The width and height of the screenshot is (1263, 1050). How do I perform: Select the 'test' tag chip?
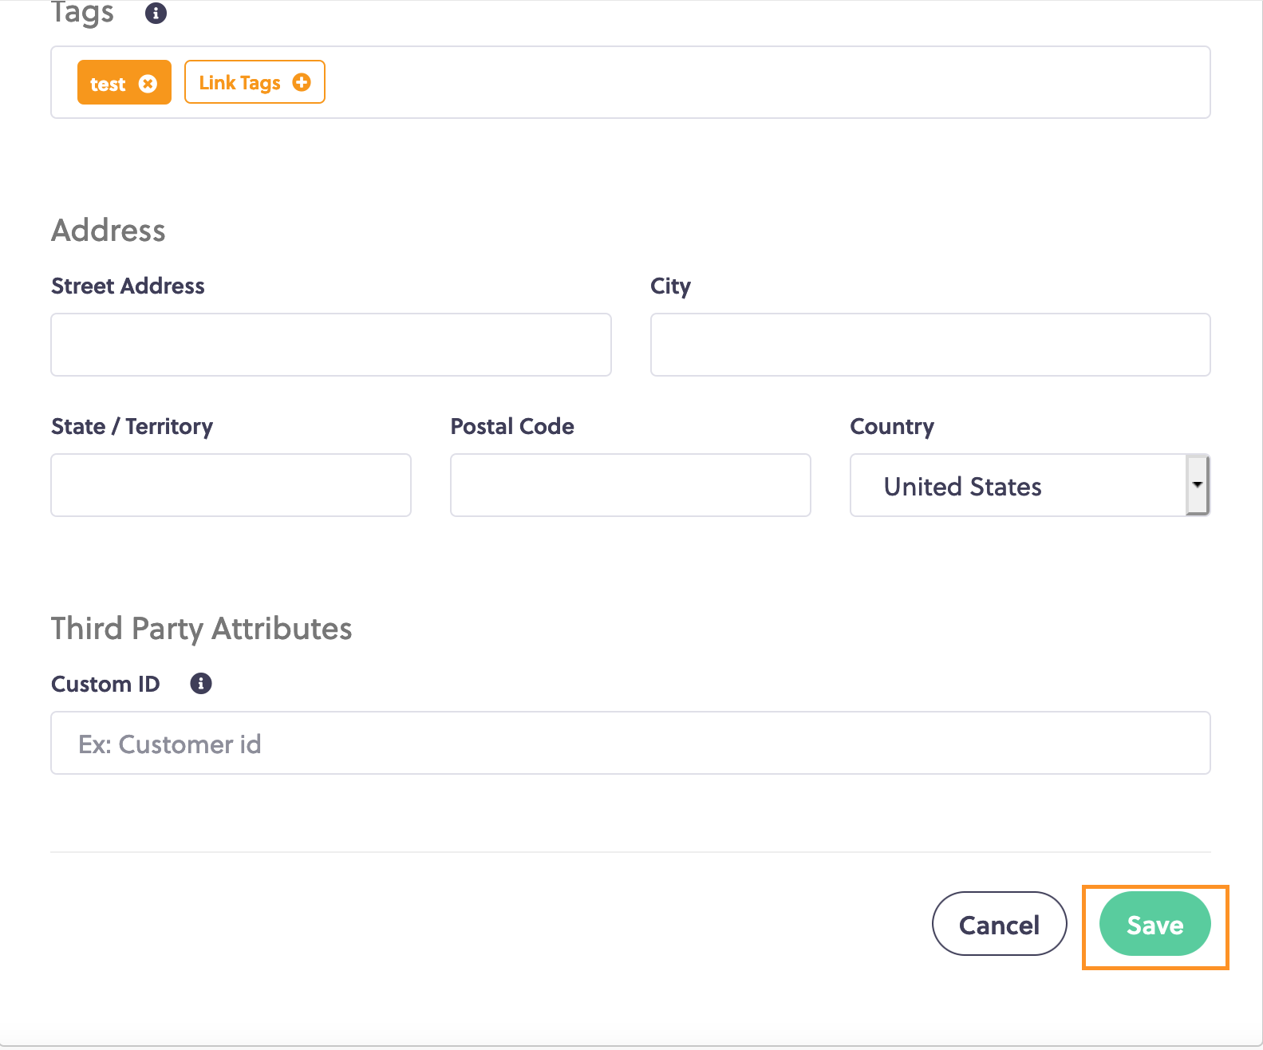124,82
